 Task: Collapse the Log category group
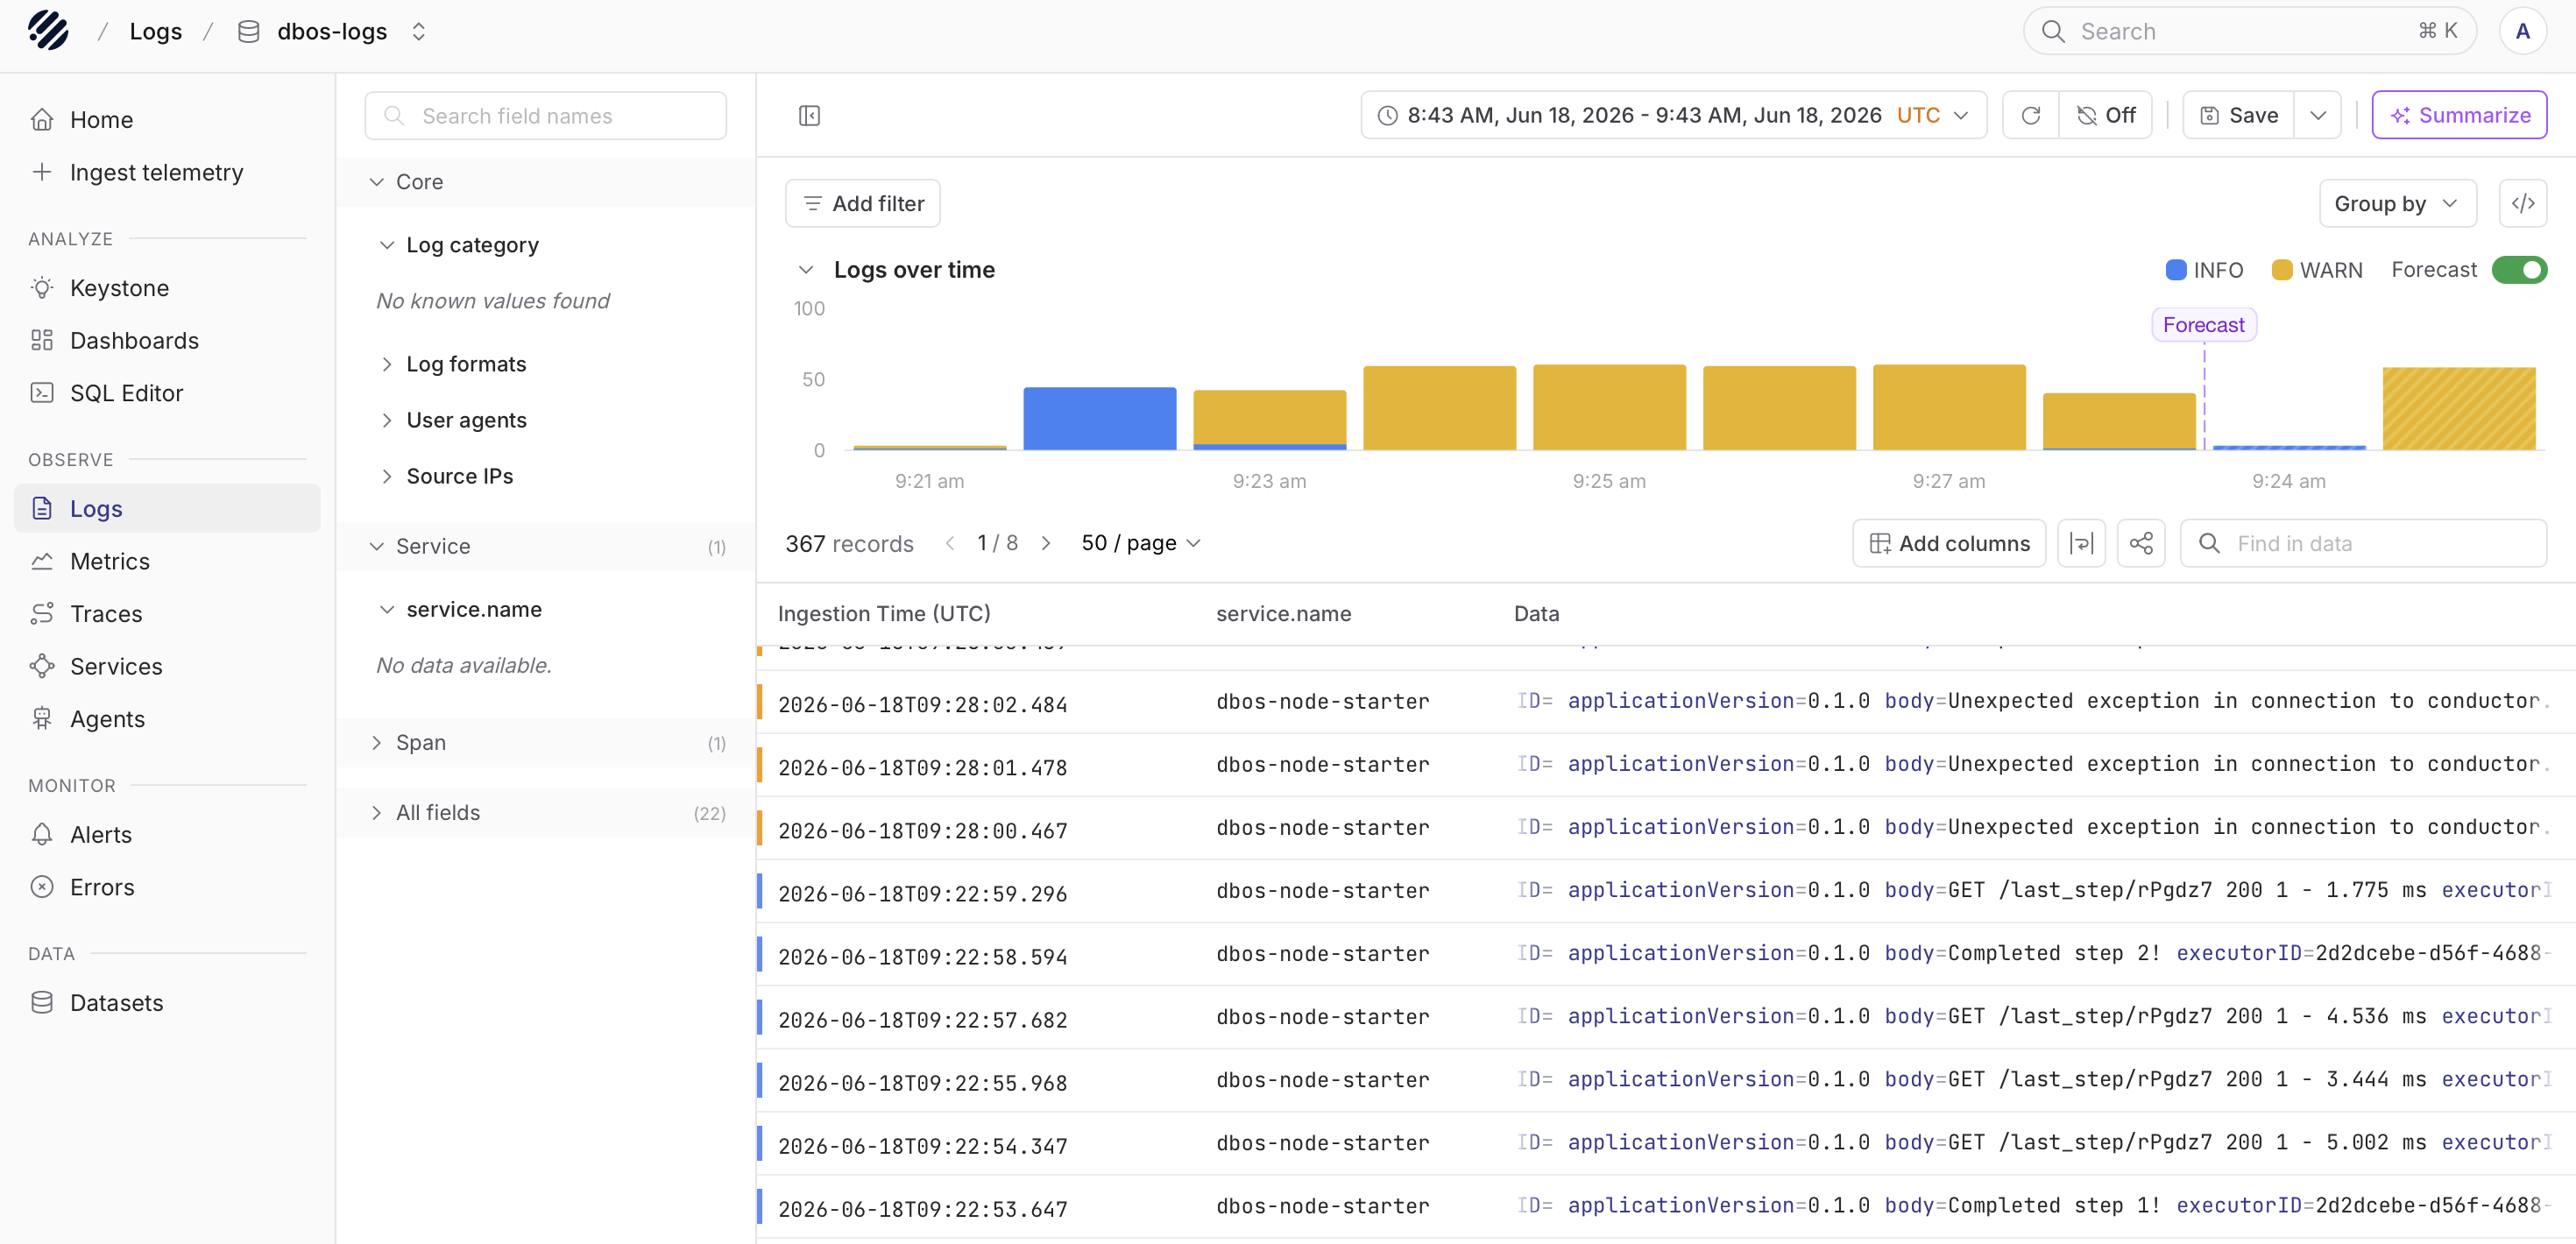(387, 245)
